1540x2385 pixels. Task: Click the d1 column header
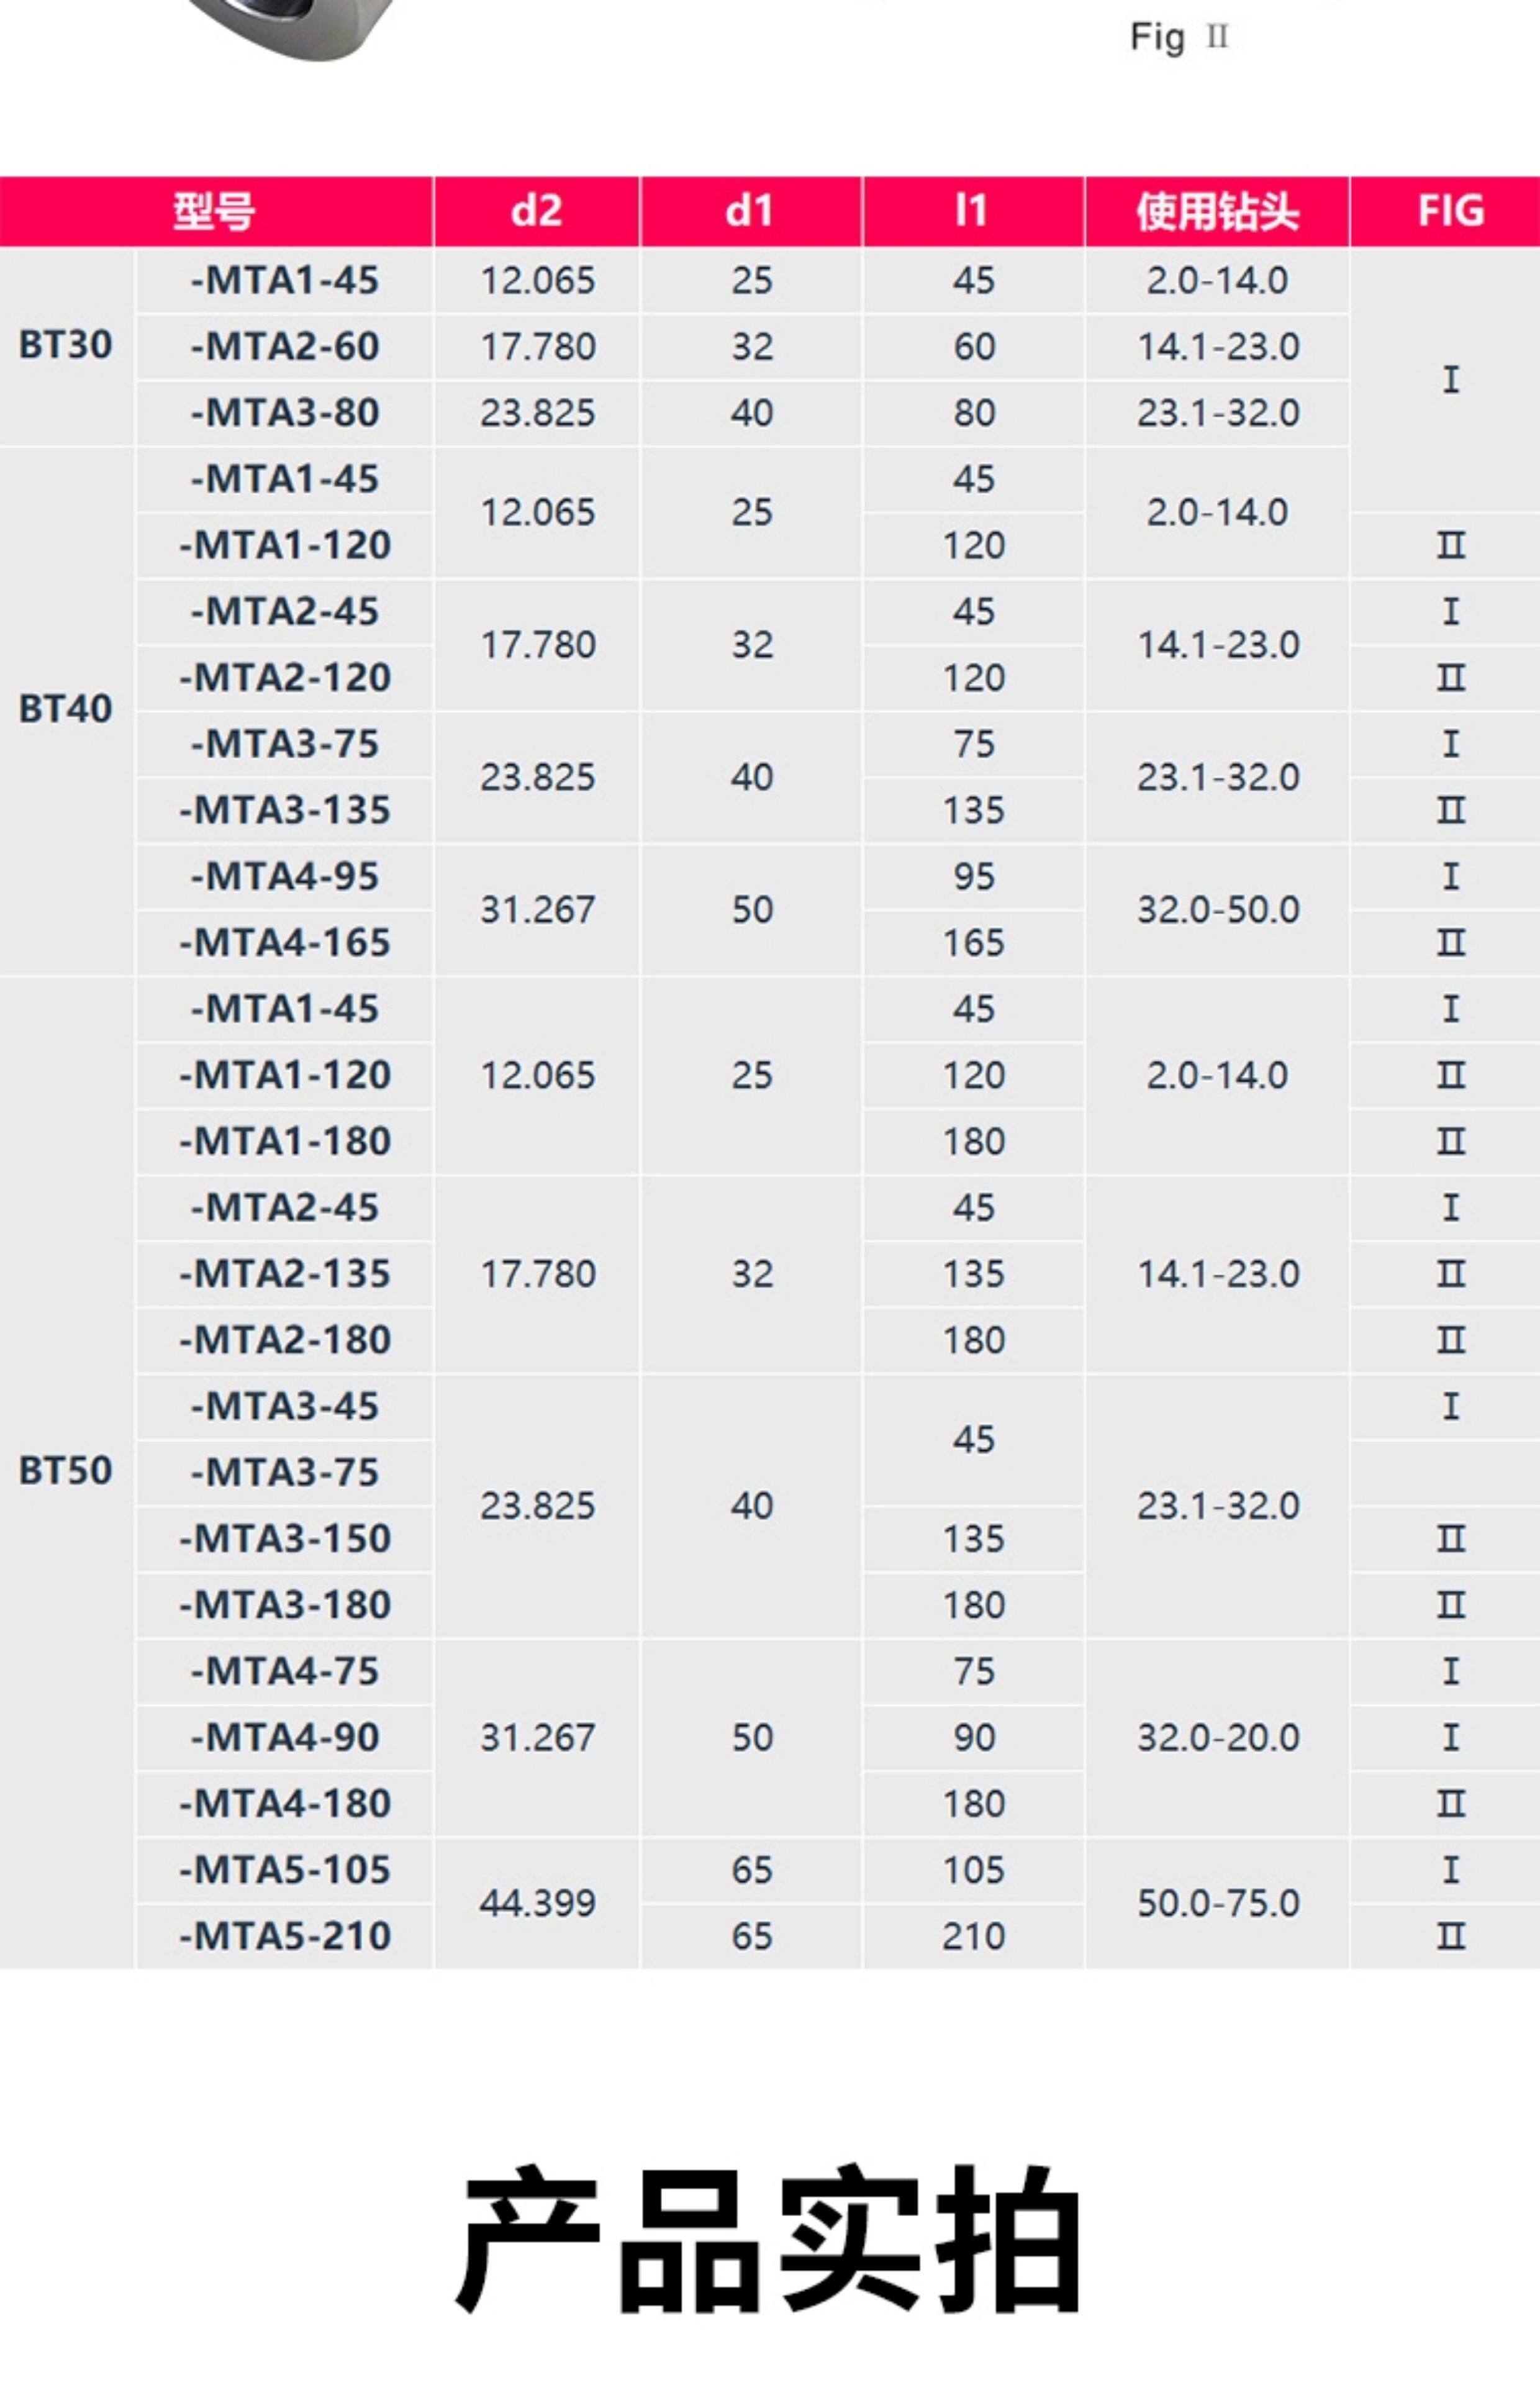coord(750,211)
